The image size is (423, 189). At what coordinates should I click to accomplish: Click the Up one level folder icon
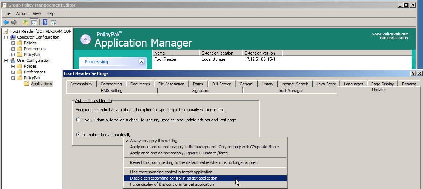(x=25, y=22)
